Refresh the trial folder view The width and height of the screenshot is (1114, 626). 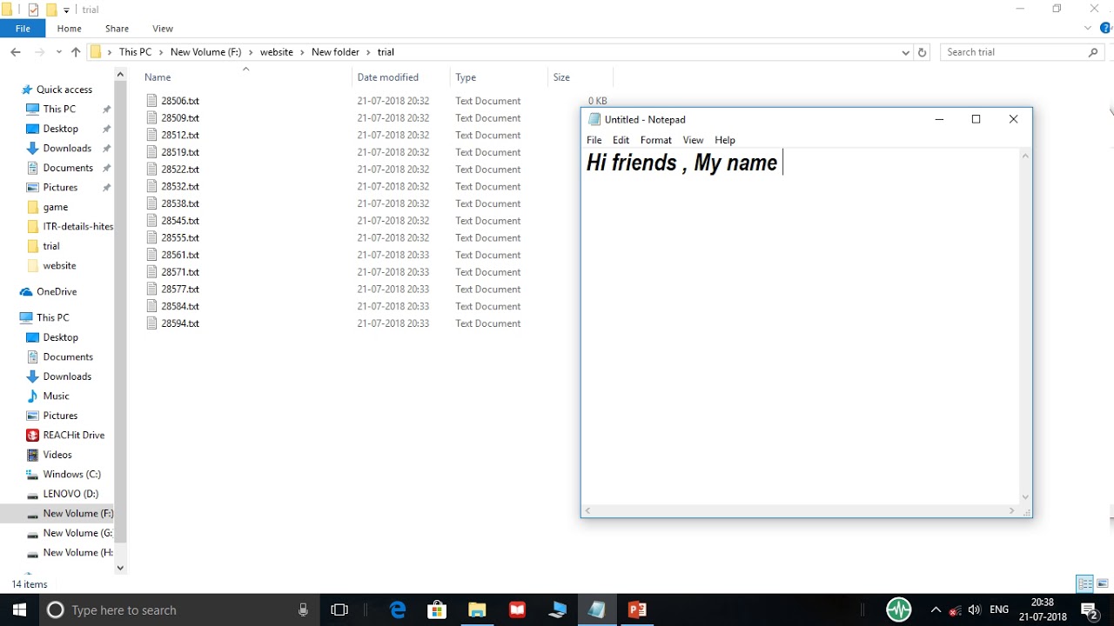[x=923, y=52]
